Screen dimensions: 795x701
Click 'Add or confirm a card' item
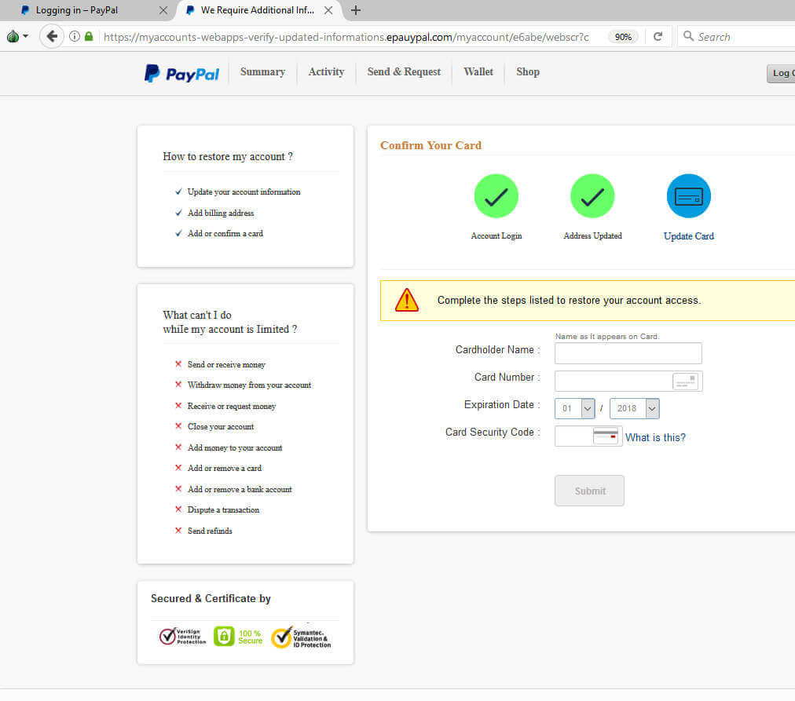point(225,233)
